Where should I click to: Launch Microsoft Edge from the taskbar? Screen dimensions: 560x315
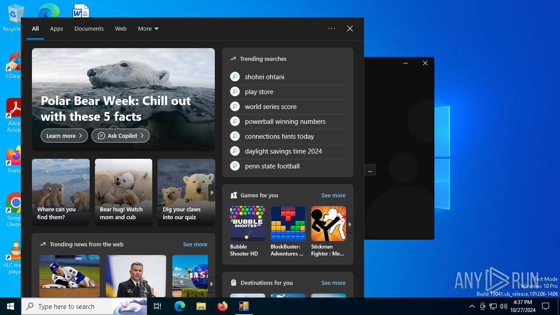180,306
